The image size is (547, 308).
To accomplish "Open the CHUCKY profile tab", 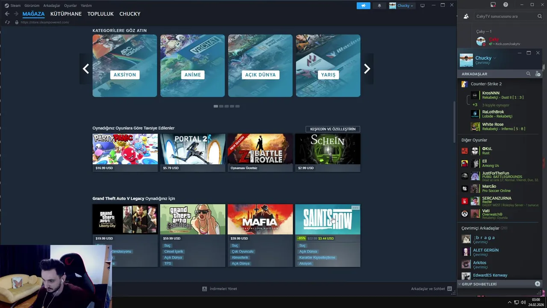I will pyautogui.click(x=130, y=14).
